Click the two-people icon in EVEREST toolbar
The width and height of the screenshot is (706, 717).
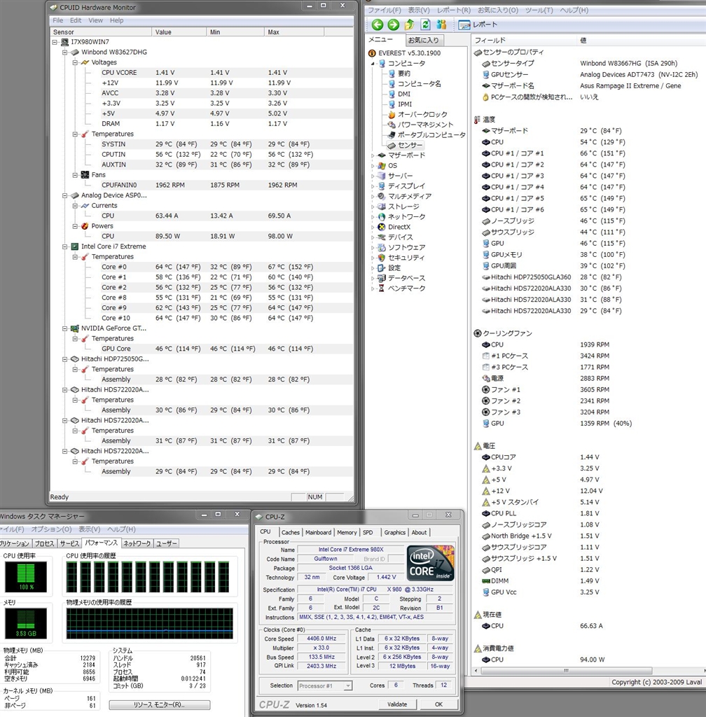coord(441,25)
